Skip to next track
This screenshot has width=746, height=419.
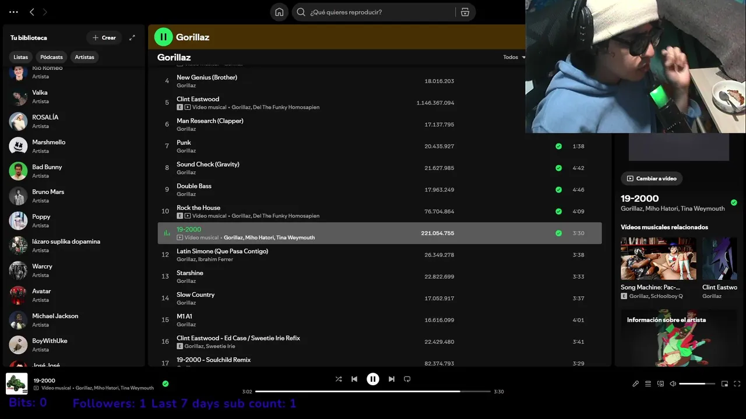click(392, 379)
